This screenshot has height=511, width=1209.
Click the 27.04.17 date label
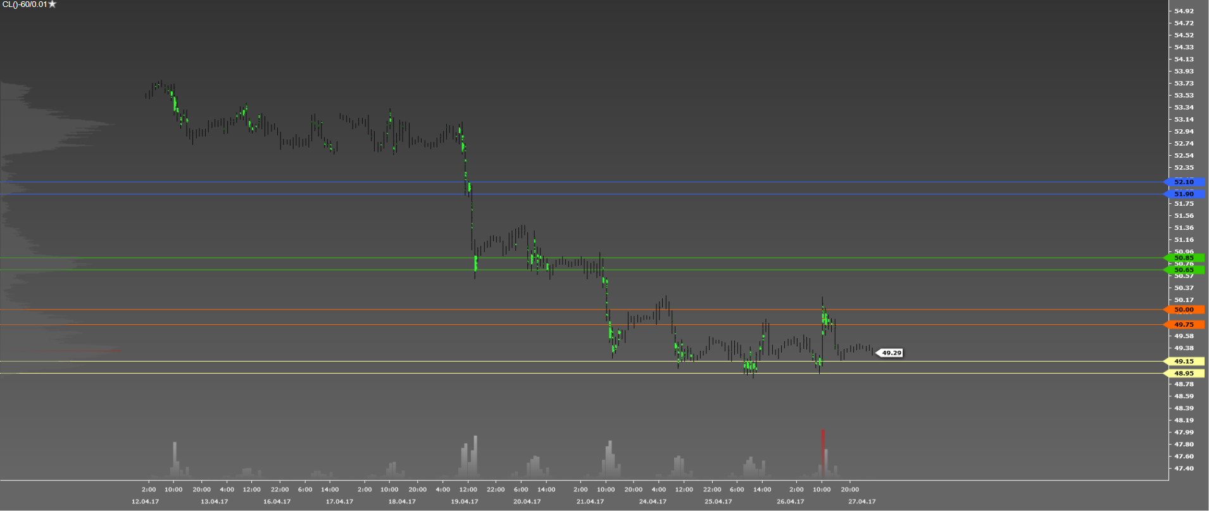[862, 502]
